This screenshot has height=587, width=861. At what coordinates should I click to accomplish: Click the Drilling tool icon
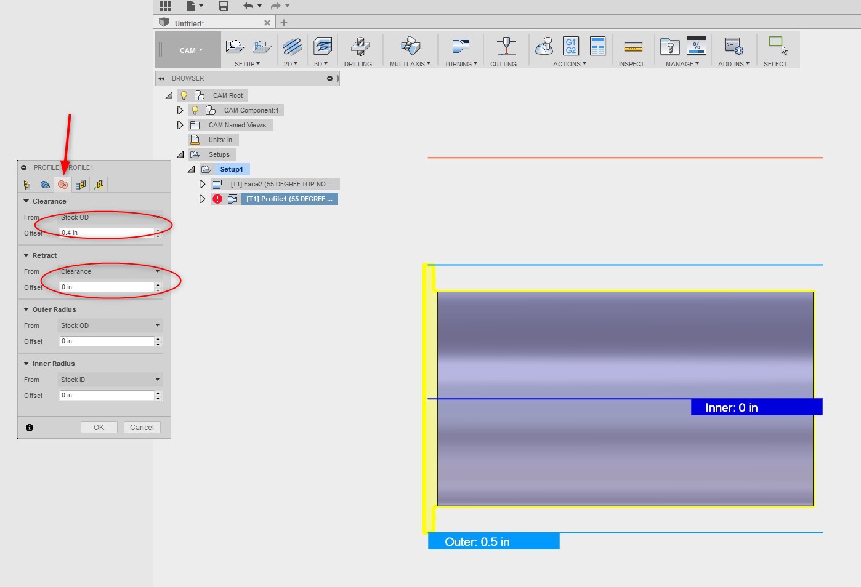pos(359,47)
